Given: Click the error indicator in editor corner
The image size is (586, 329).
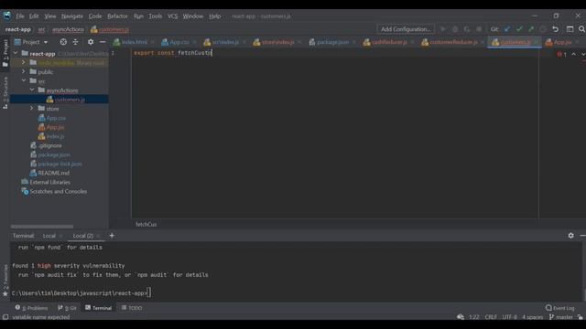Looking at the screenshot, I should [x=561, y=55].
